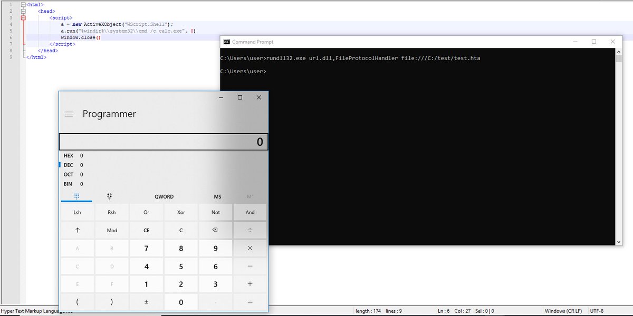Click the length : 174 status bar entry
Image resolution: width=633 pixels, height=316 pixels.
coord(368,311)
